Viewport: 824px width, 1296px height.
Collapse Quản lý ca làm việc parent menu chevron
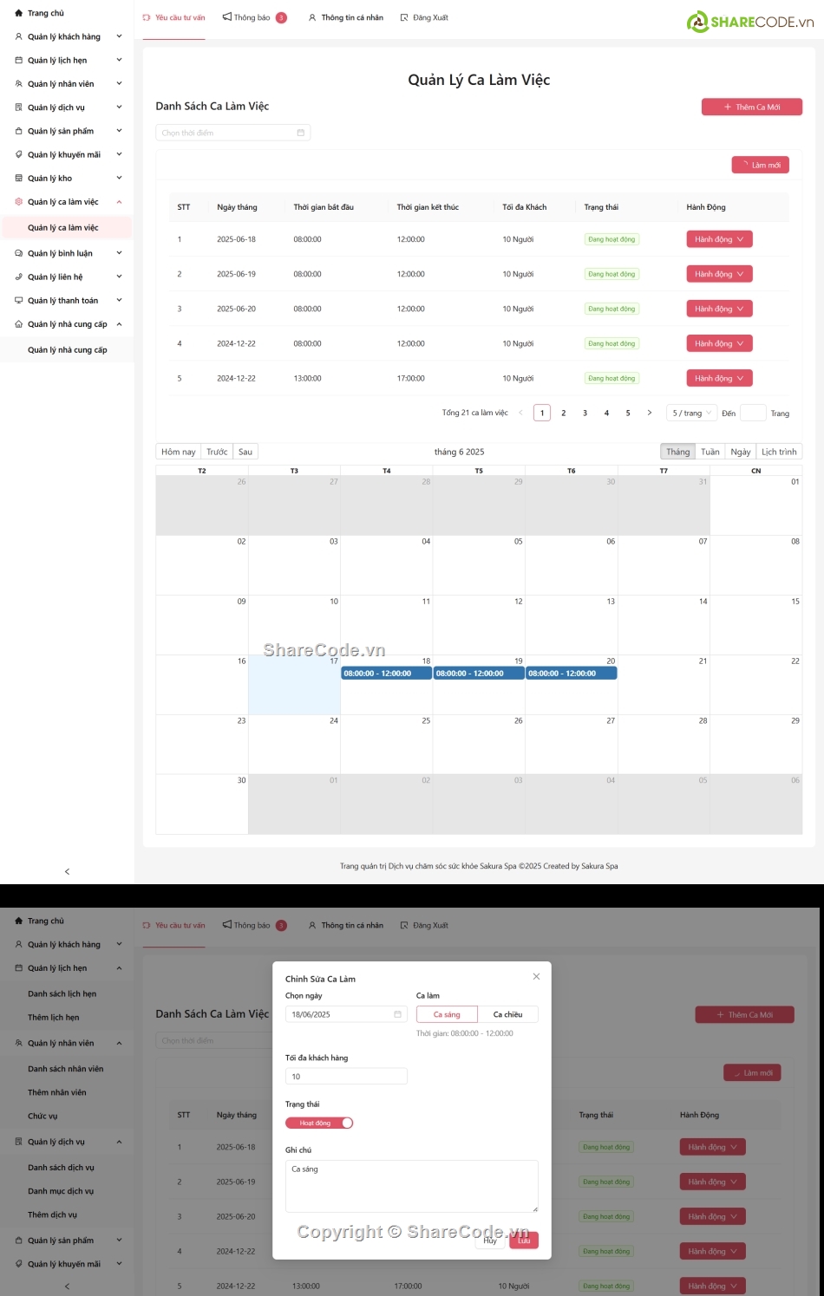click(x=119, y=202)
